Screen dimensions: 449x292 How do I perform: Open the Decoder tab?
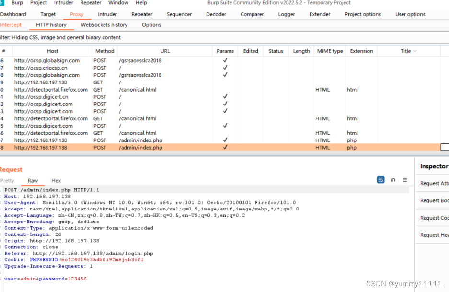216,14
